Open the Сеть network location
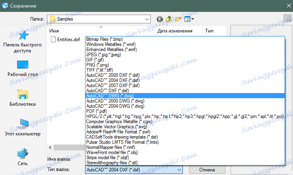 [x=23, y=157]
